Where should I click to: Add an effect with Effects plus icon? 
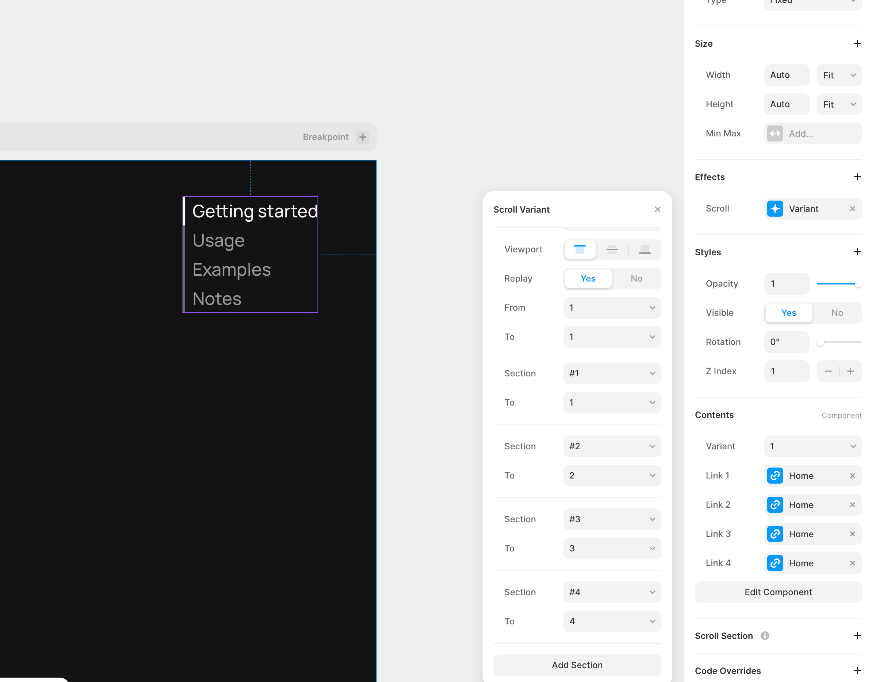click(857, 177)
